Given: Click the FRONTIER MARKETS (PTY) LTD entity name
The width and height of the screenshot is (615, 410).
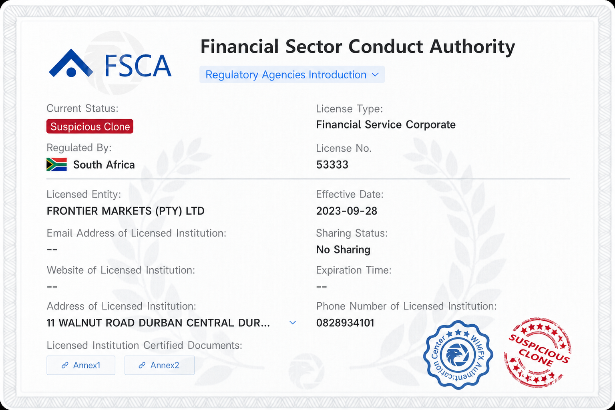Looking at the screenshot, I should (x=126, y=211).
